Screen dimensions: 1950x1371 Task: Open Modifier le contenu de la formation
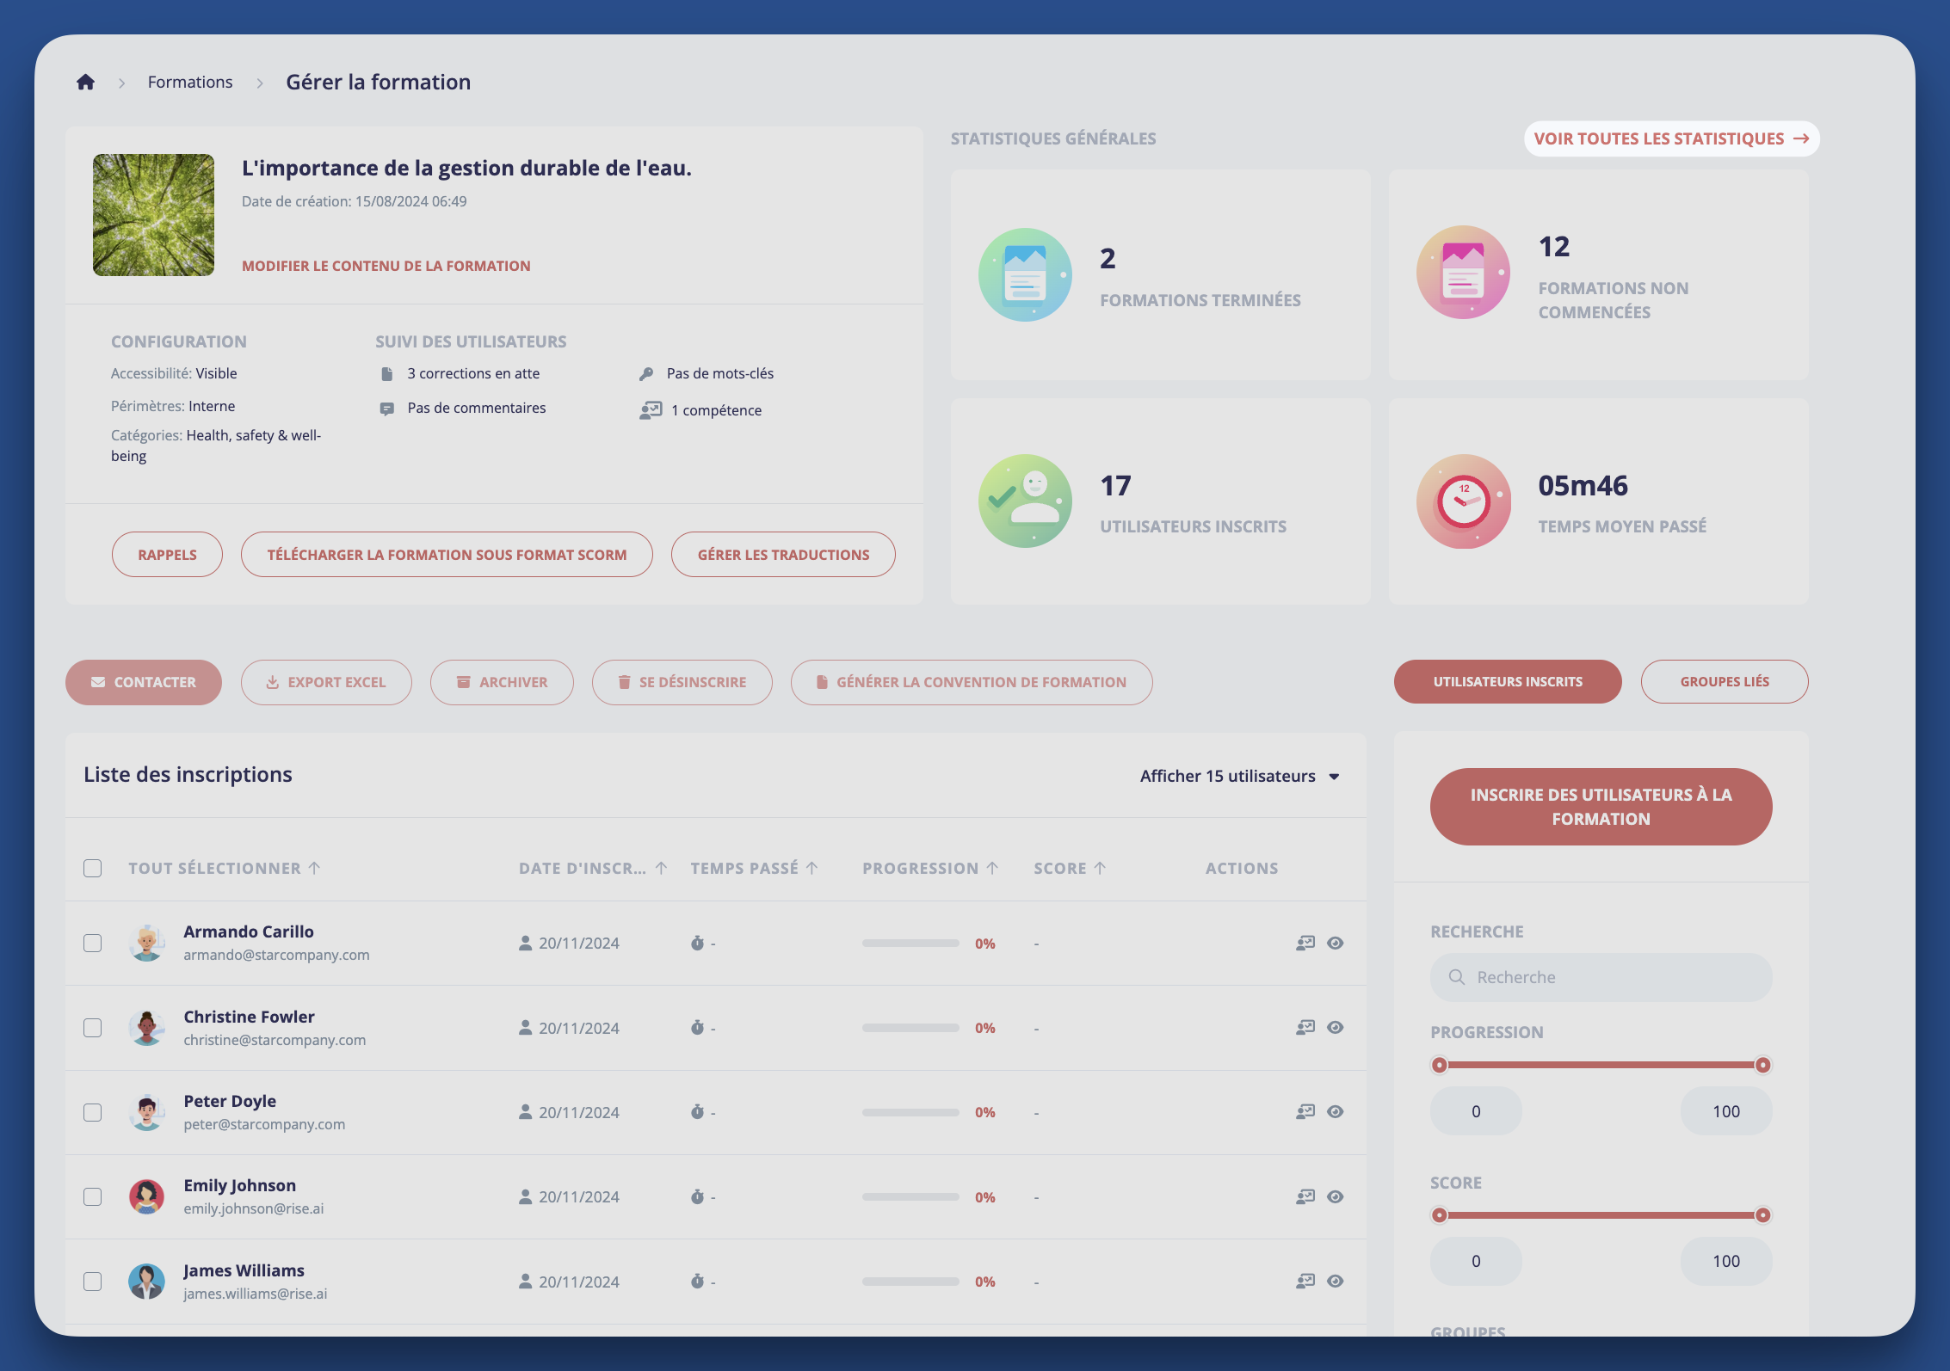click(x=386, y=265)
